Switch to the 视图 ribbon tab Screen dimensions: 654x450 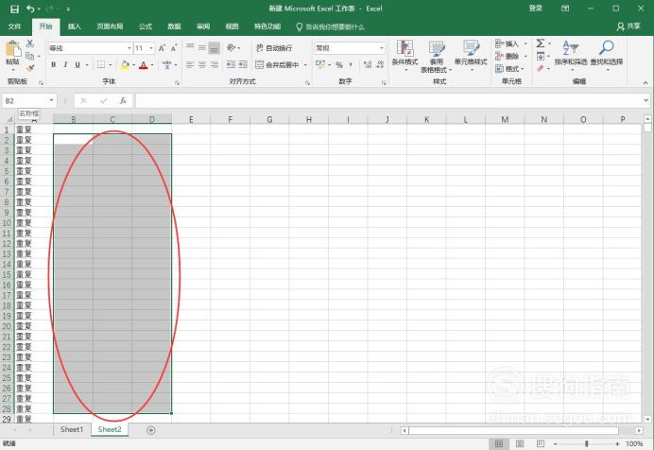click(x=232, y=26)
